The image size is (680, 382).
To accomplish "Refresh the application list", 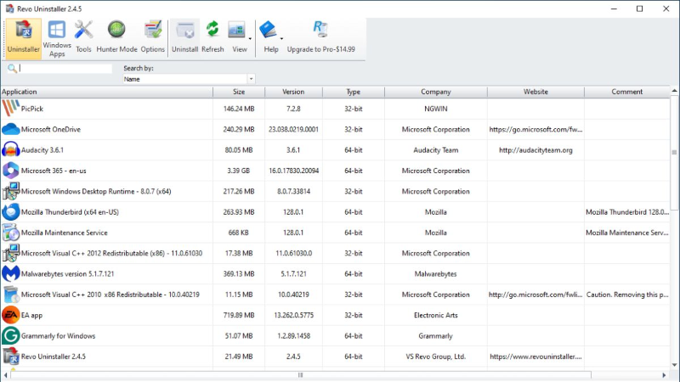I will (x=212, y=38).
